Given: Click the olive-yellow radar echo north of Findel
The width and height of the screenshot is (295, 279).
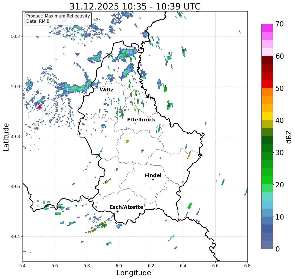Looking at the screenshot, I should tap(127, 141).
